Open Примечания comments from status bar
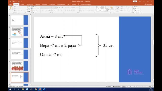The height and width of the screenshot is (91, 162). point(117,86)
